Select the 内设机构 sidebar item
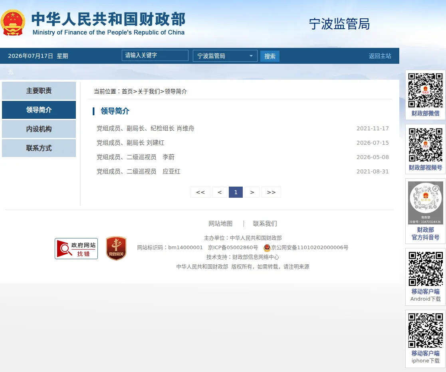 39,129
